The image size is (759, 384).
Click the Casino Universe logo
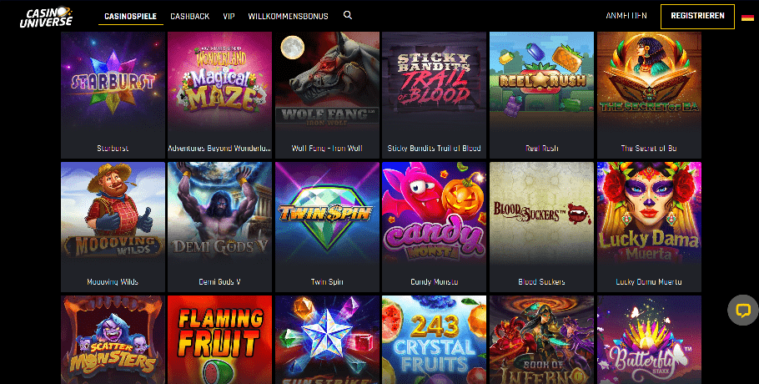pyautogui.click(x=47, y=17)
